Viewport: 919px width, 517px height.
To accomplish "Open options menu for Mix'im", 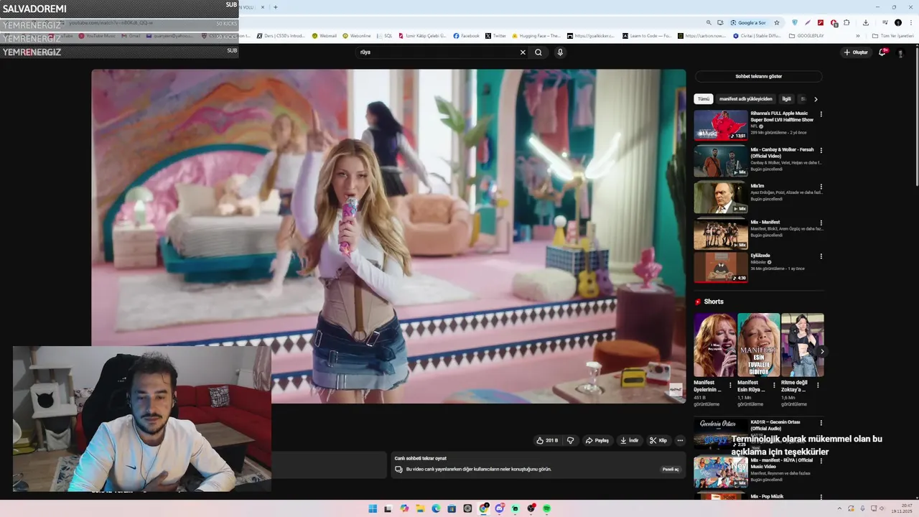I will (x=821, y=187).
